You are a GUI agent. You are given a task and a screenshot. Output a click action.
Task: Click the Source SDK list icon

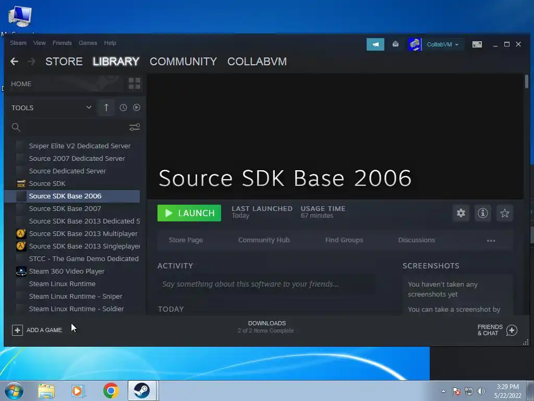(21, 183)
